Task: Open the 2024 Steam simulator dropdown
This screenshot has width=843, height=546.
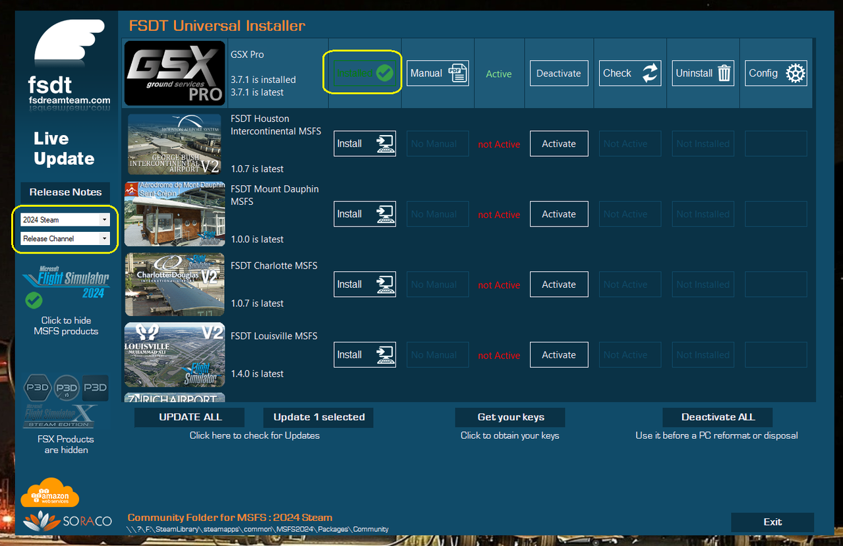Action: [65, 219]
